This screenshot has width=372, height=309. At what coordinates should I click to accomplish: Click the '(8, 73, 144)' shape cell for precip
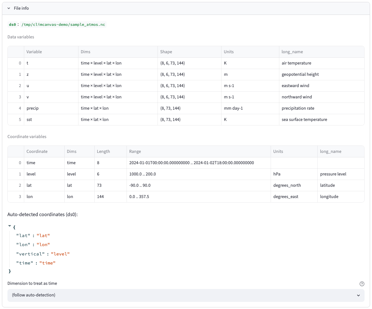189,108
